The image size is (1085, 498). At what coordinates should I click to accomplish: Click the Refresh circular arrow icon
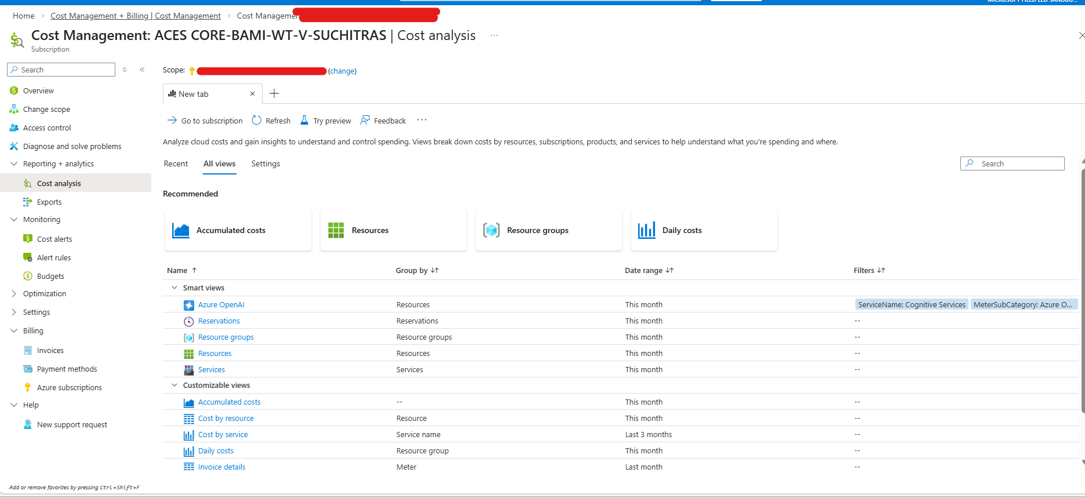coord(257,120)
